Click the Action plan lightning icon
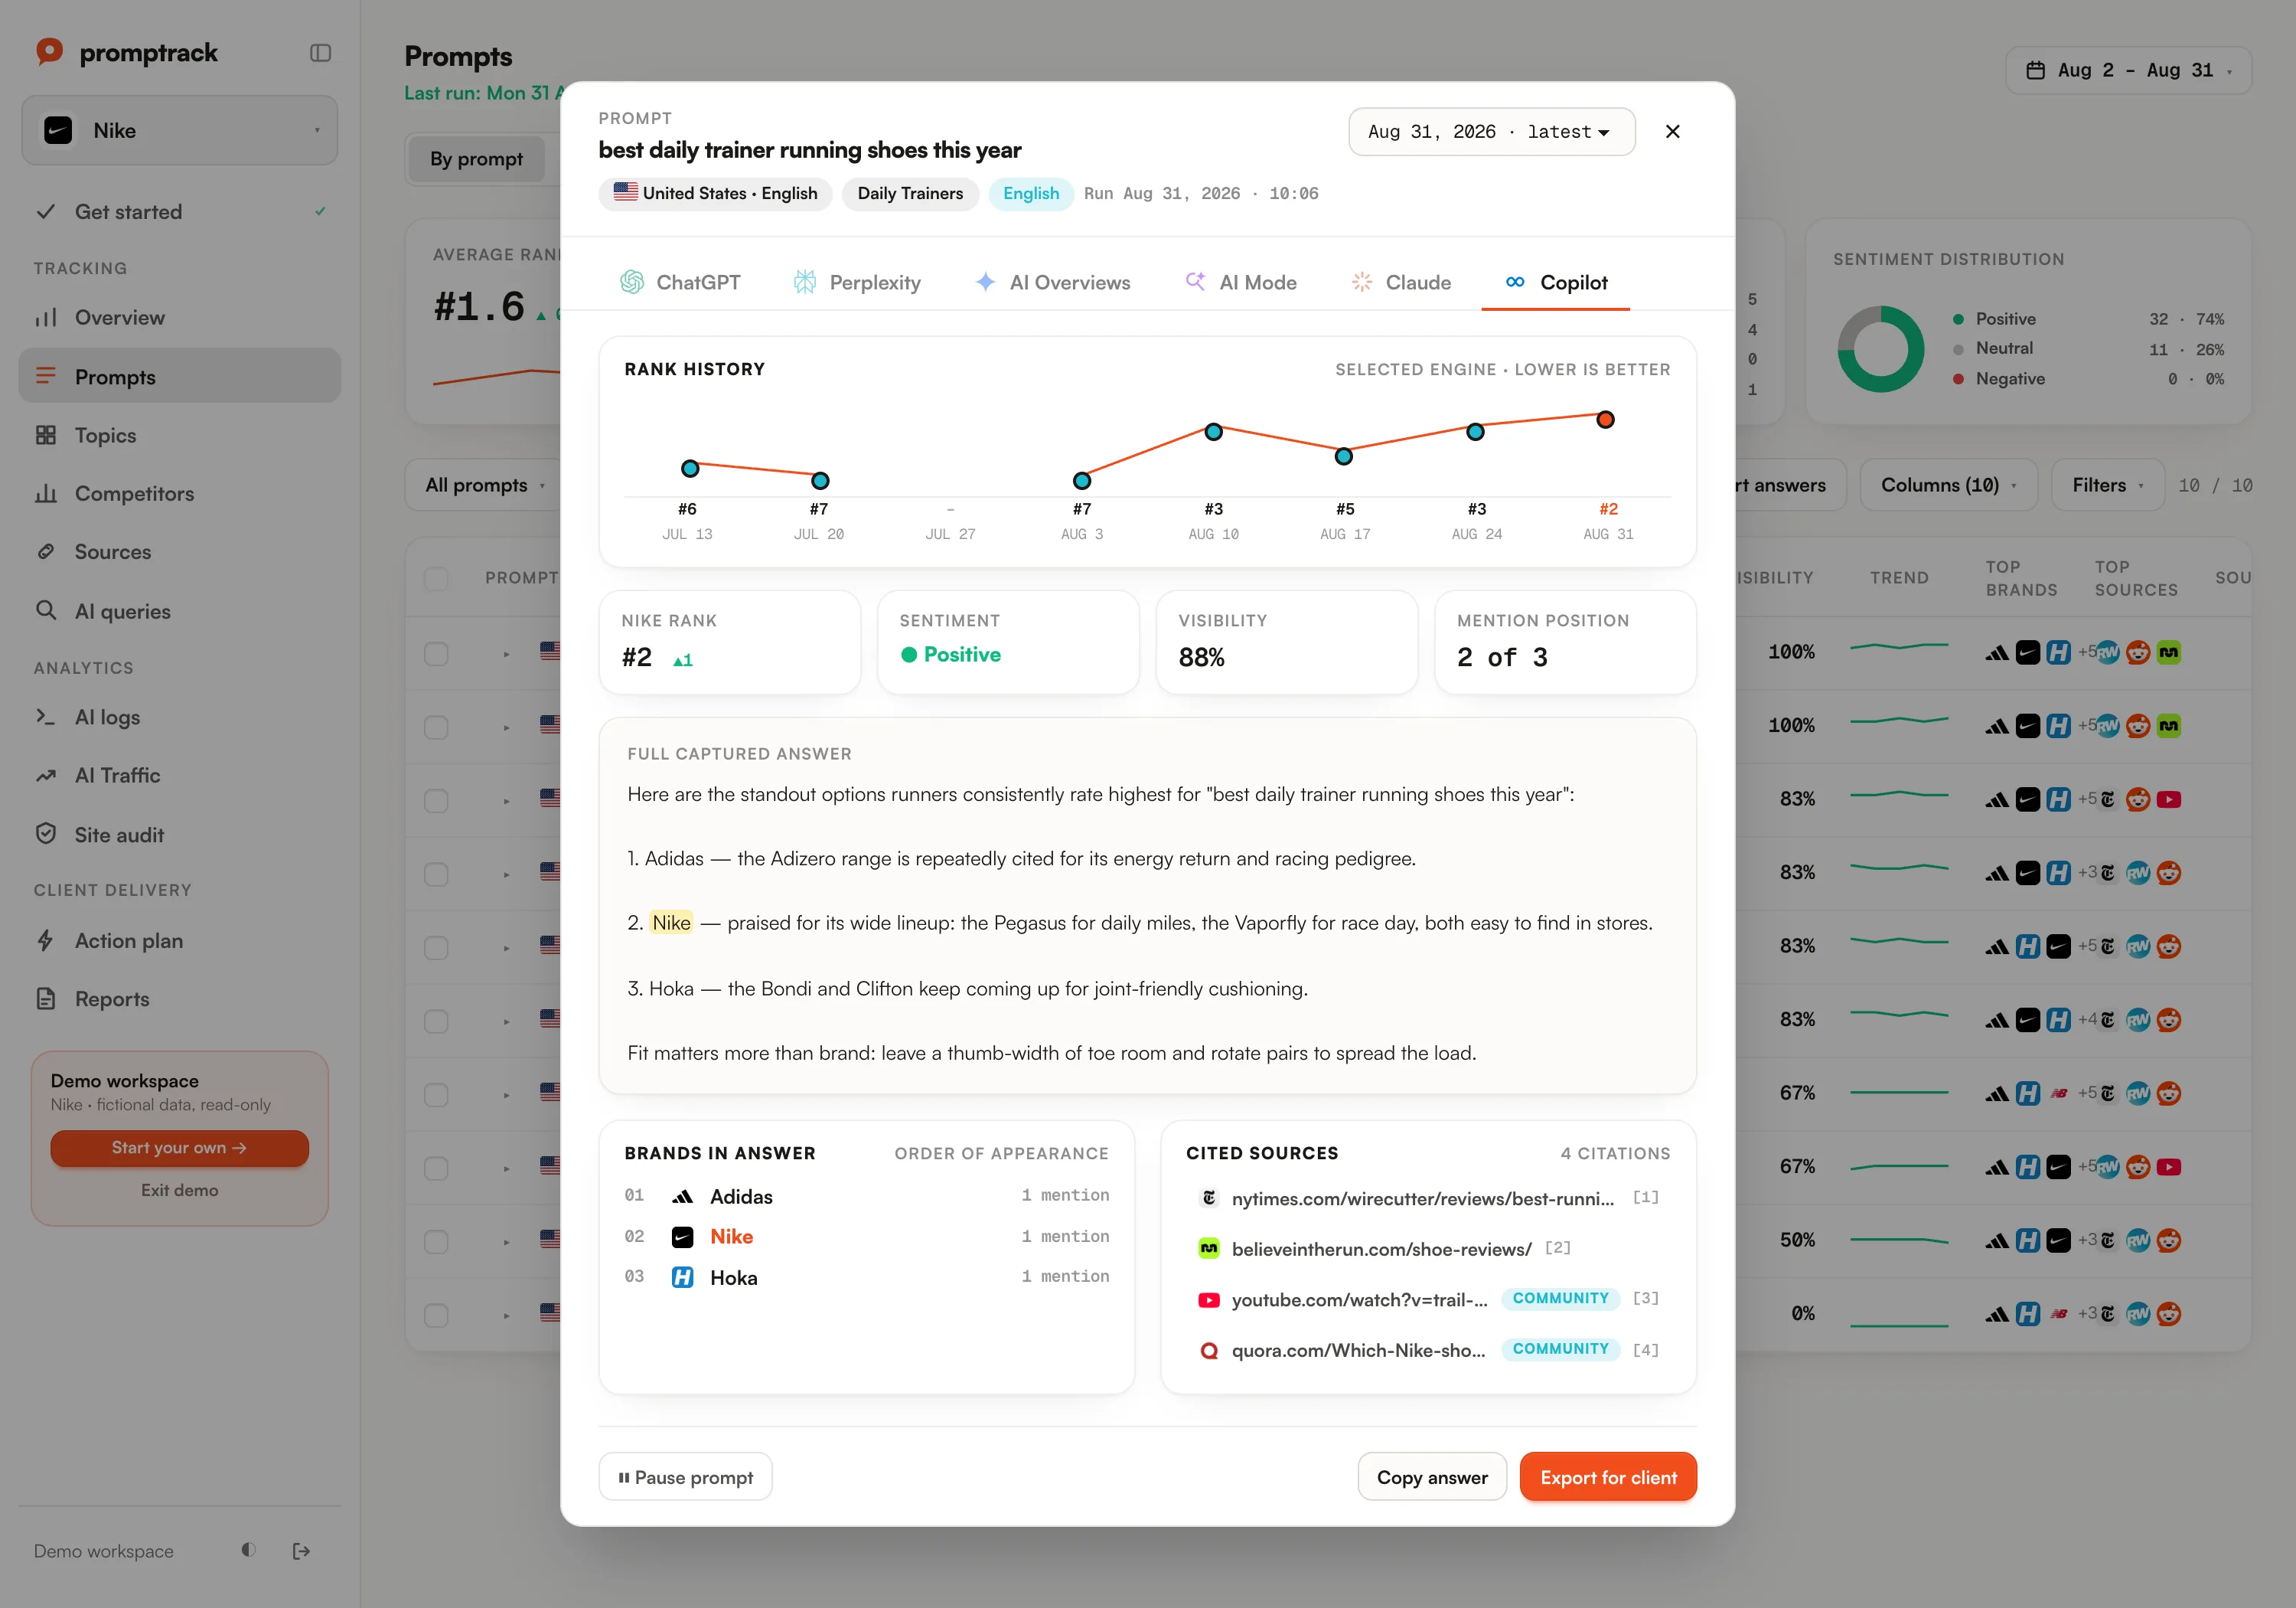The image size is (2296, 1608). point(46,940)
